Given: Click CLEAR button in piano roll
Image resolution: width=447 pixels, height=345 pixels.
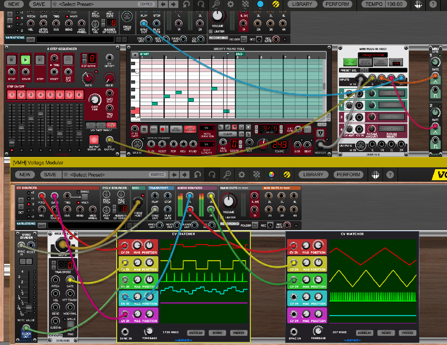Looking at the screenshot, I should click(228, 134).
